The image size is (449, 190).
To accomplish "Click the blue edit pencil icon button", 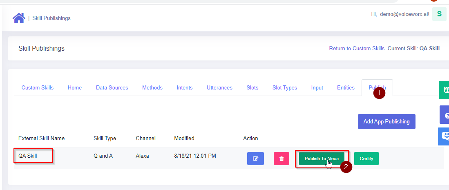I will point(255,159).
